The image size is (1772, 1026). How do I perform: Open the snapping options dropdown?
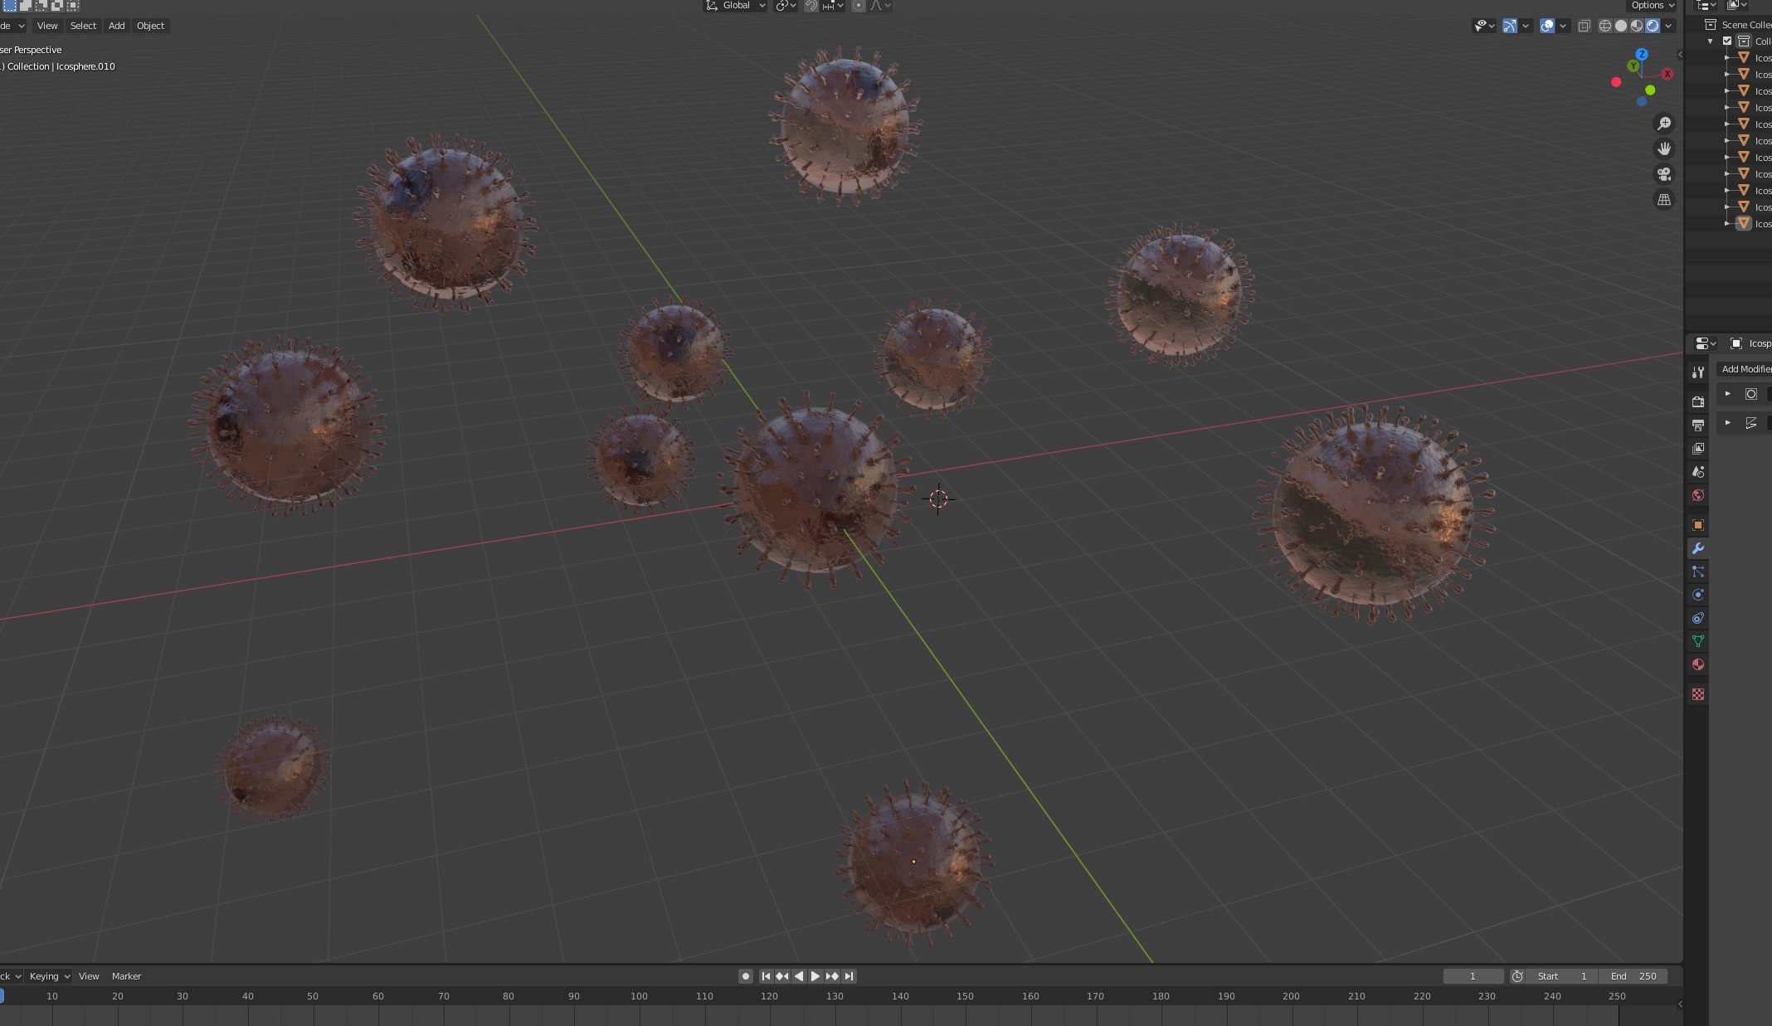click(x=833, y=6)
